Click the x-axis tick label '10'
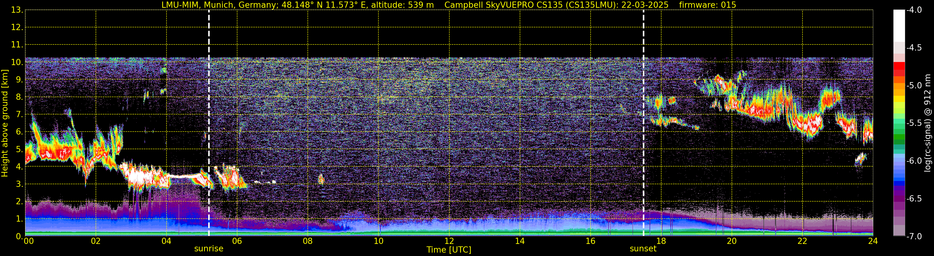 pos(379,241)
